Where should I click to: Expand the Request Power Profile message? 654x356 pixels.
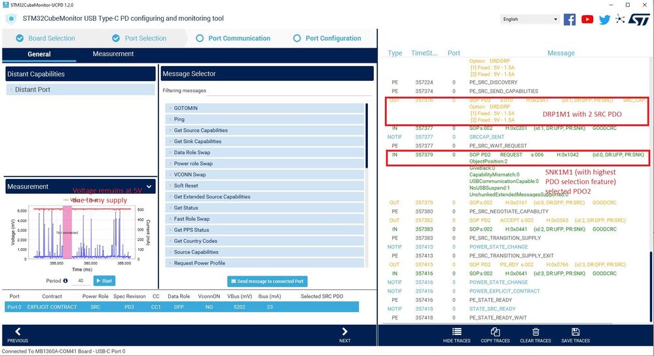pyautogui.click(x=265, y=263)
